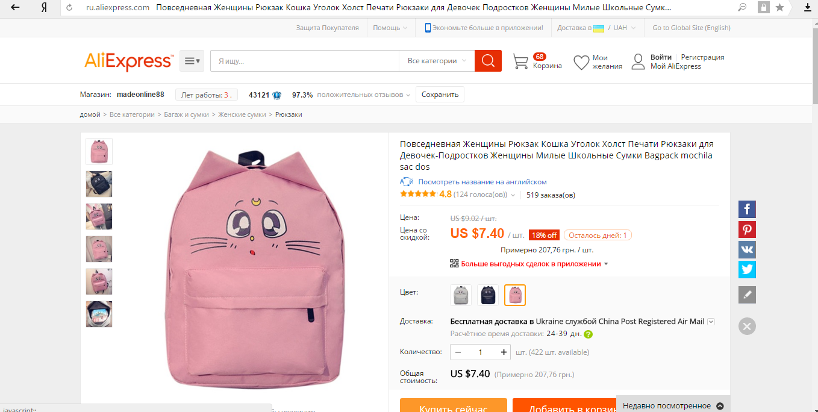Open the wishlist heart icon
This screenshot has height=412, width=818.
[581, 62]
